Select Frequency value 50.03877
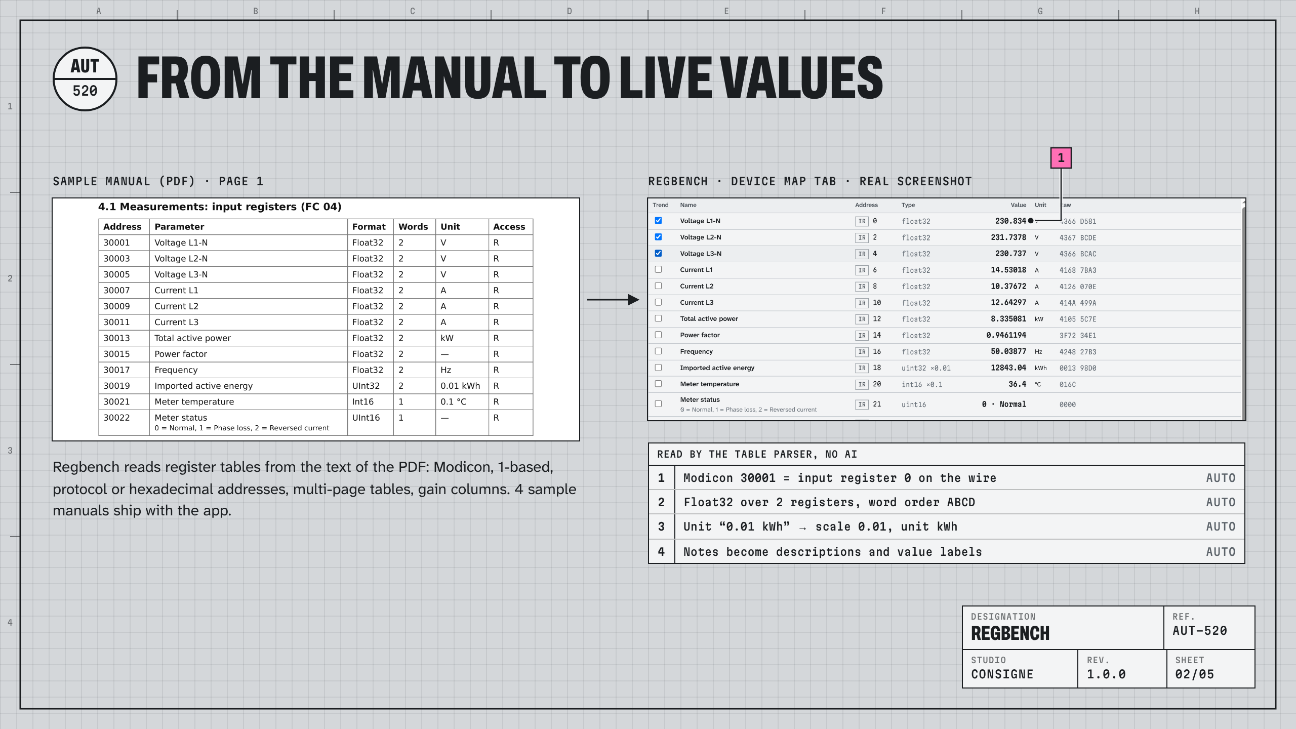 click(1008, 351)
